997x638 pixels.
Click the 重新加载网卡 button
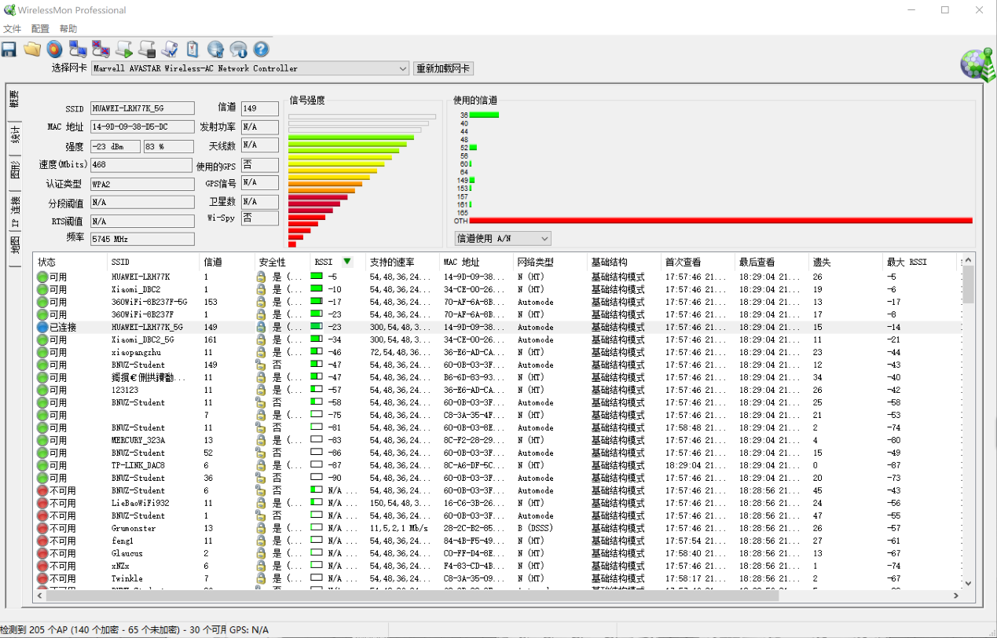point(443,68)
